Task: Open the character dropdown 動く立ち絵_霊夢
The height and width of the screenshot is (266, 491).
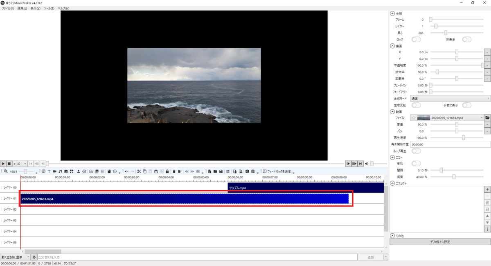Action: point(15,257)
